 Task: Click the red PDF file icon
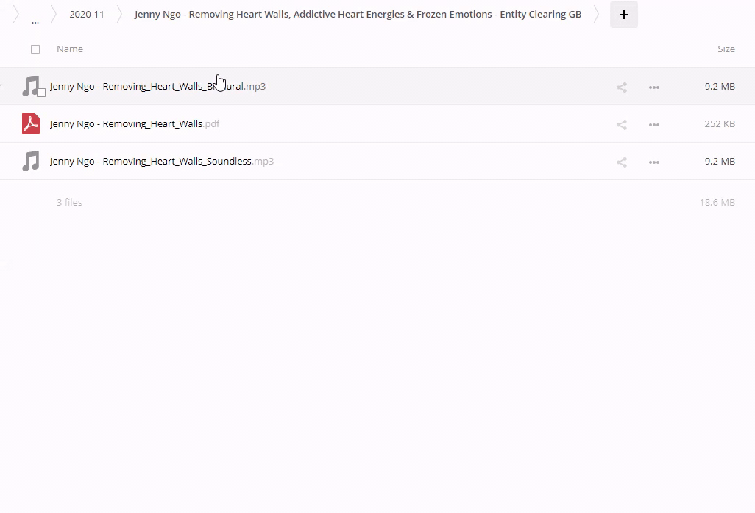[x=31, y=123]
